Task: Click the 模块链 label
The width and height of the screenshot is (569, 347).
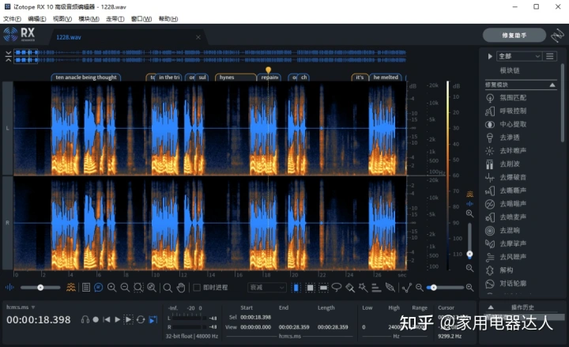Action: [510, 70]
